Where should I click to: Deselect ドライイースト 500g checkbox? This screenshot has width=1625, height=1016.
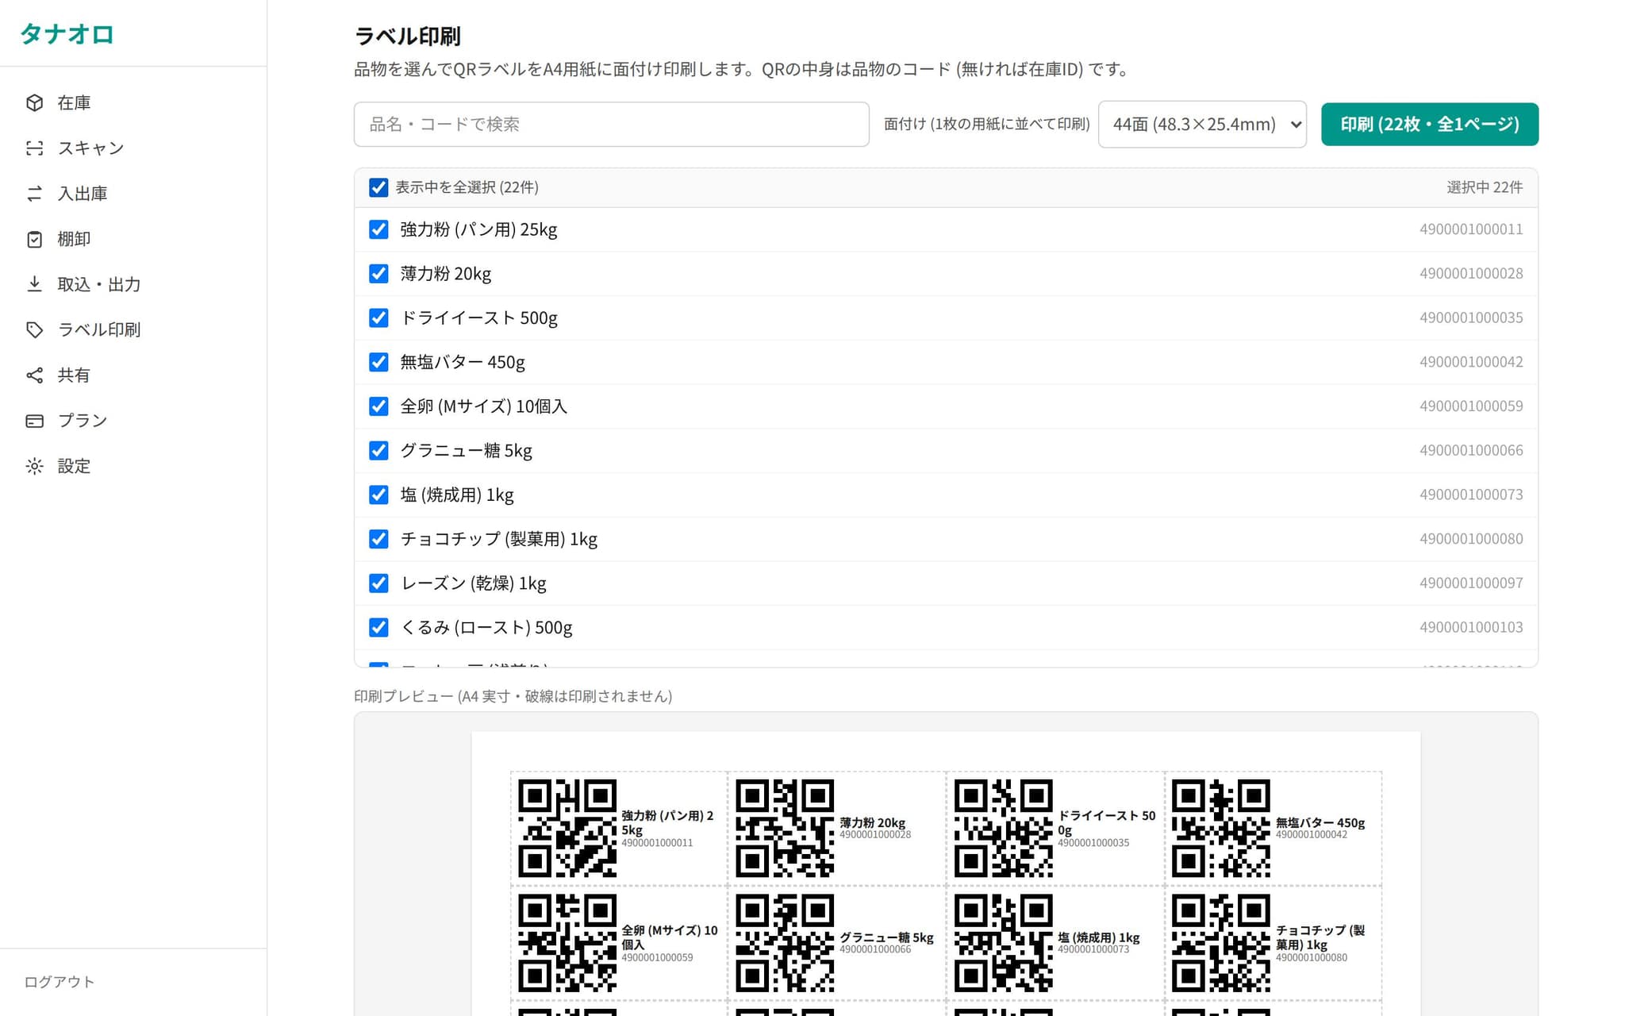tap(378, 318)
